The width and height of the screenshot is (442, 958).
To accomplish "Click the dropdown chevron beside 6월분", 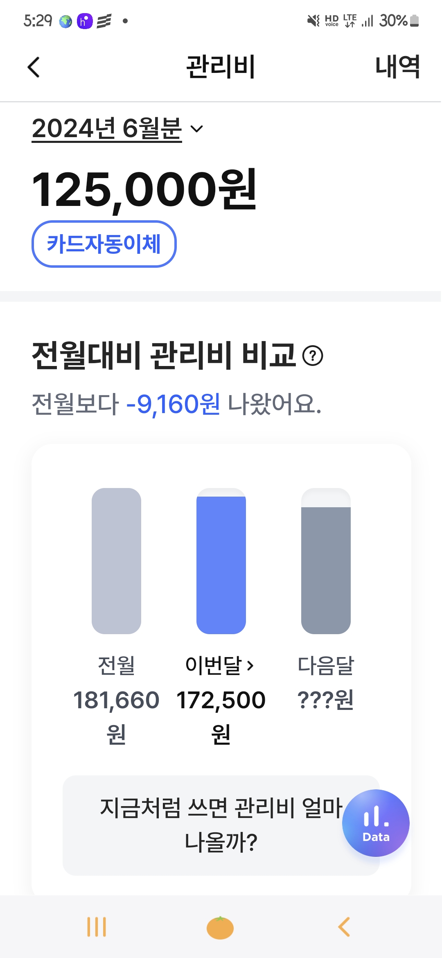I will [x=197, y=129].
